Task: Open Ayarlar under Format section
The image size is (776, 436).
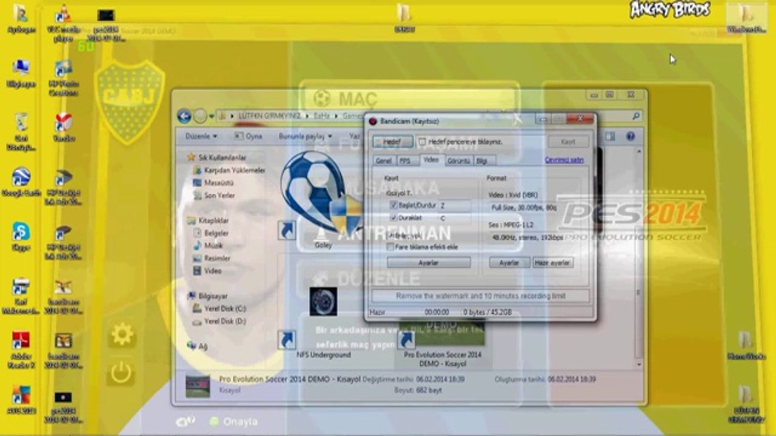Action: click(x=509, y=263)
